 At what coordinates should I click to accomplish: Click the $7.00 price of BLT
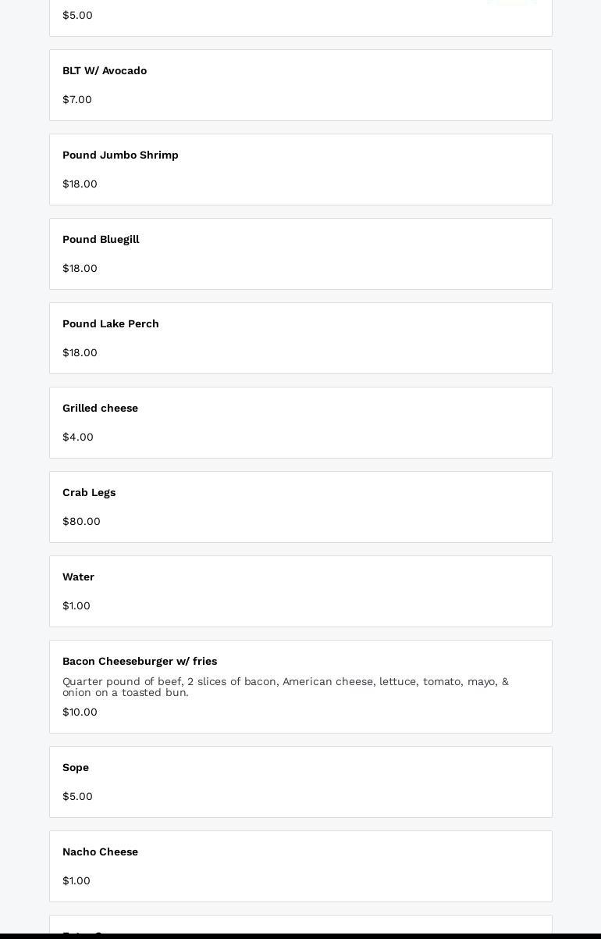pos(77,99)
